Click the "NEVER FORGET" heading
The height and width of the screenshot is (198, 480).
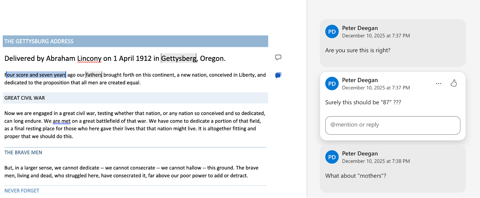click(22, 191)
